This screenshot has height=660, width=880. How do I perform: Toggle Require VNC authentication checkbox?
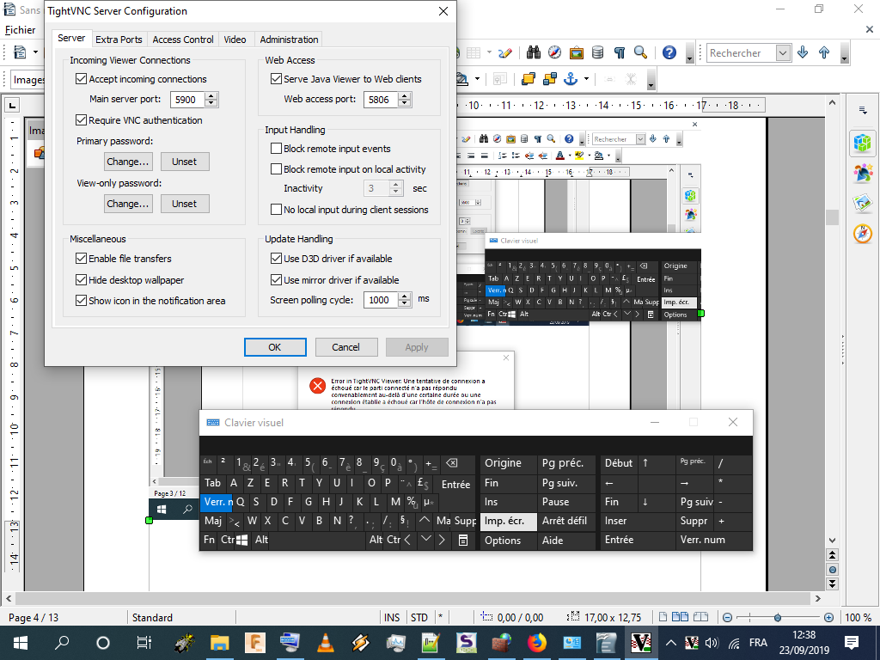pyautogui.click(x=81, y=120)
